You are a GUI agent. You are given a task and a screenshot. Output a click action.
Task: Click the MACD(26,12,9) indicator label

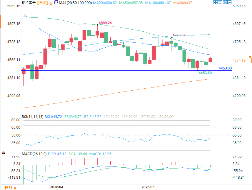pyautogui.click(x=34, y=154)
